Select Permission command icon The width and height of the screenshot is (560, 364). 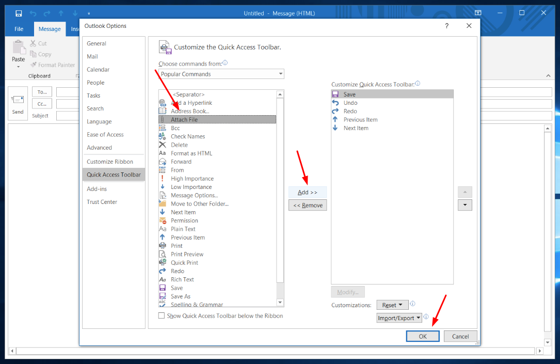[163, 220]
